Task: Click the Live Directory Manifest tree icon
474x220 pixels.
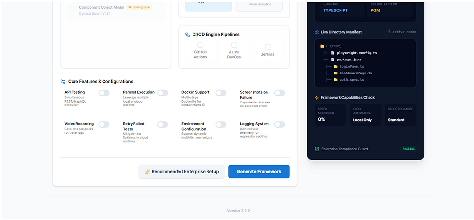Action: (317, 32)
